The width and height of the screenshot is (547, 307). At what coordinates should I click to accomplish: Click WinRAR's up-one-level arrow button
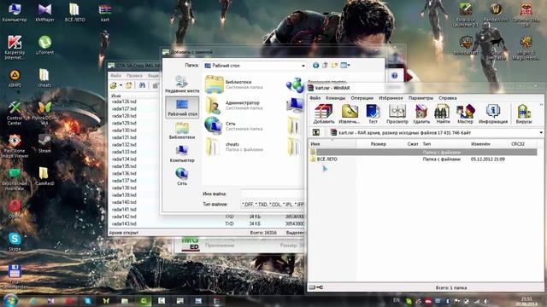(x=315, y=133)
